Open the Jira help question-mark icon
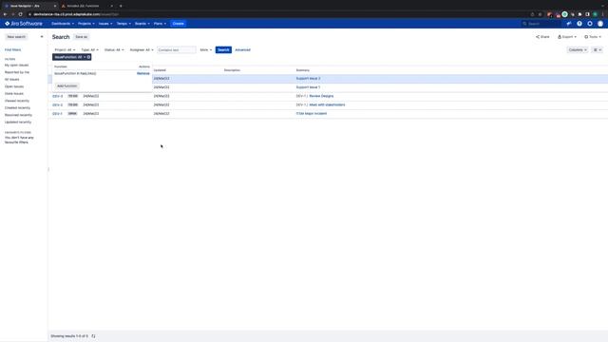 click(579, 24)
